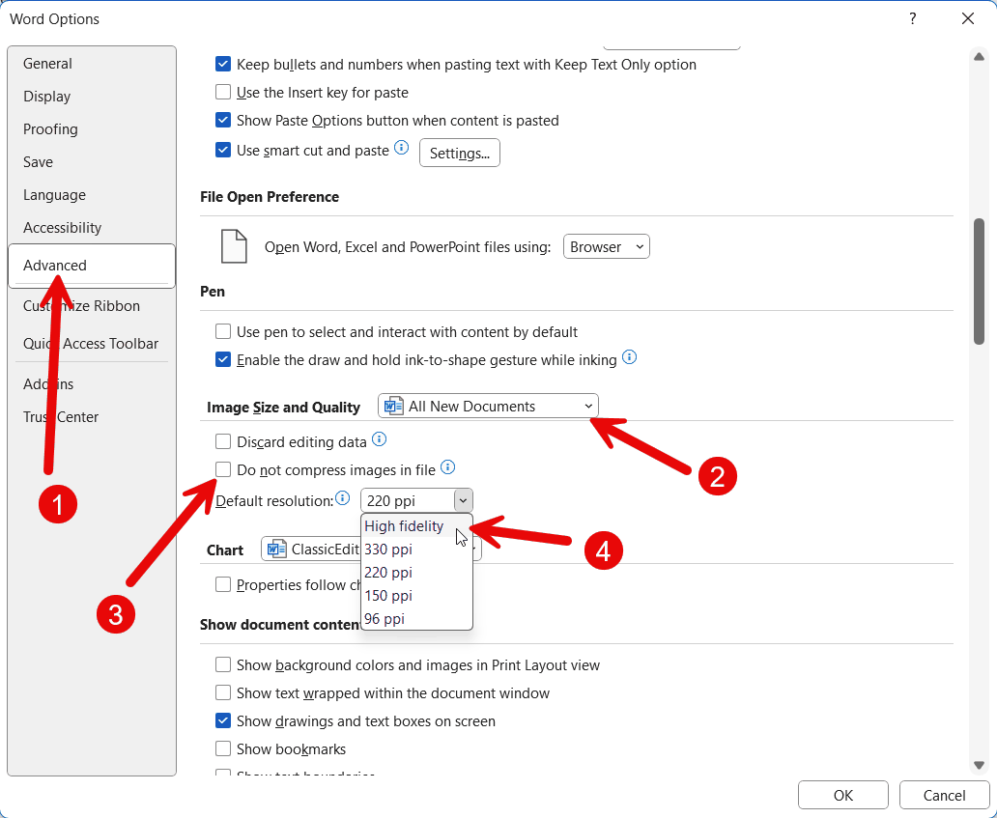Screen dimensions: 997x818
Task: Click info icon beside Default resolution label
Action: 343,497
